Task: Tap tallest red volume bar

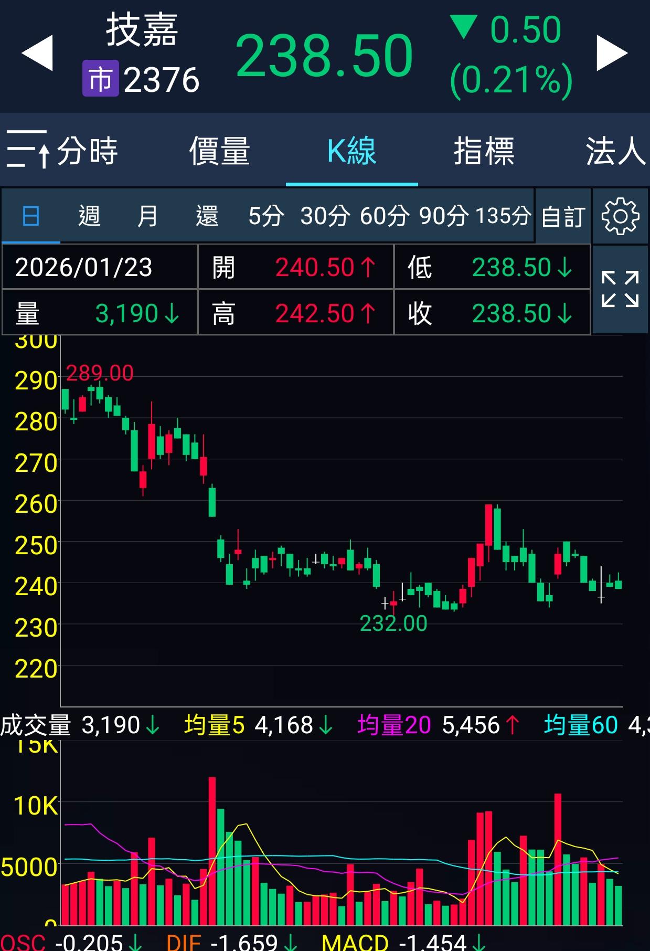Action: [x=212, y=851]
